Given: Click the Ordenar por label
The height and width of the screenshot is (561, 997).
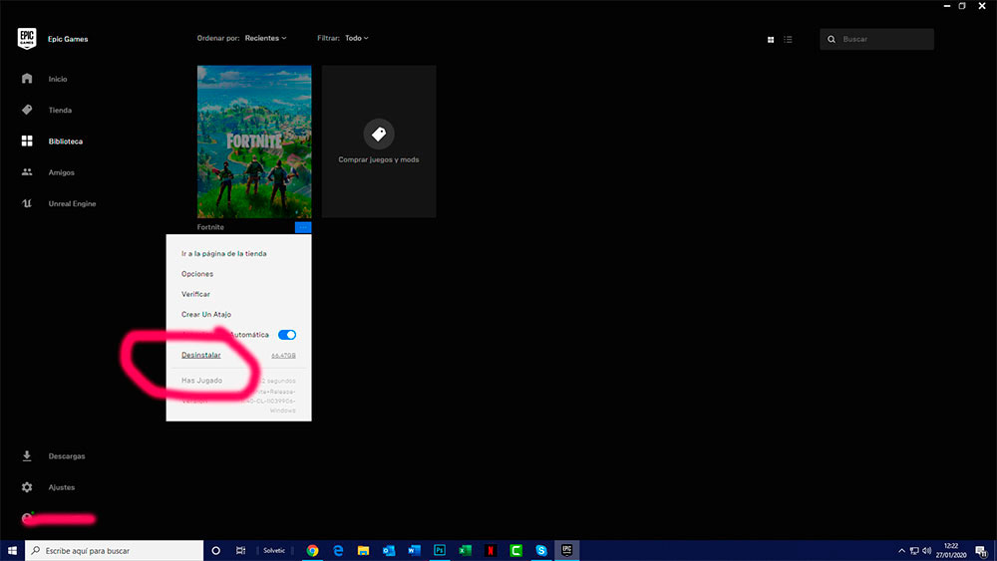Looking at the screenshot, I should pyautogui.click(x=218, y=38).
